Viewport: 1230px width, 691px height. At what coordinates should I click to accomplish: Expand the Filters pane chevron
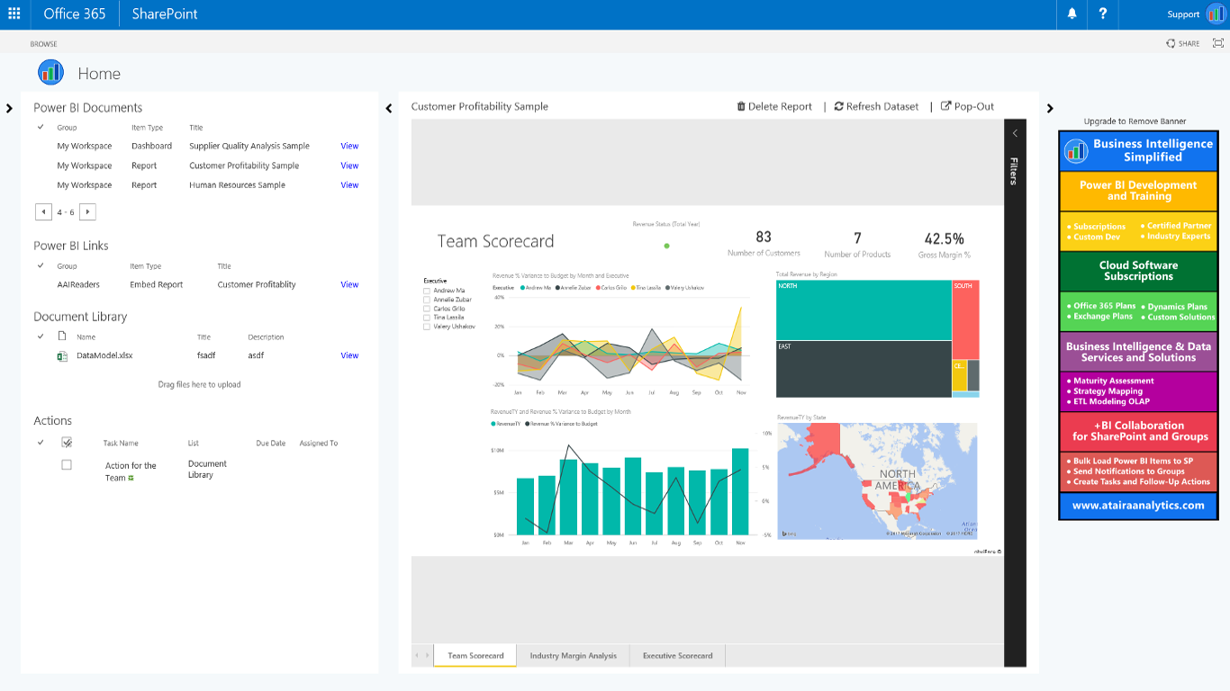click(x=1015, y=133)
